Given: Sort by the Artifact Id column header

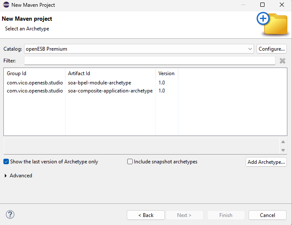Looking at the screenshot, I should point(110,73).
